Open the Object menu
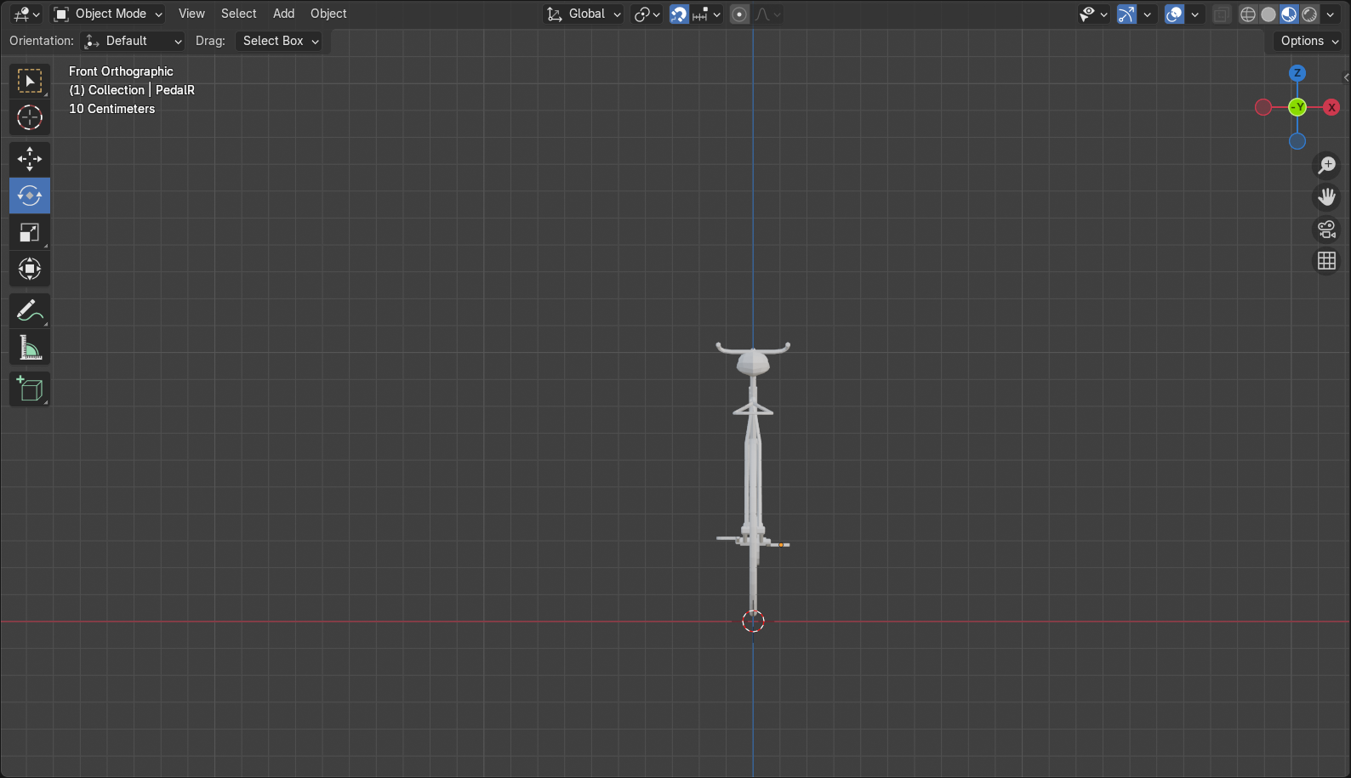The image size is (1351, 778). pyautogui.click(x=328, y=14)
